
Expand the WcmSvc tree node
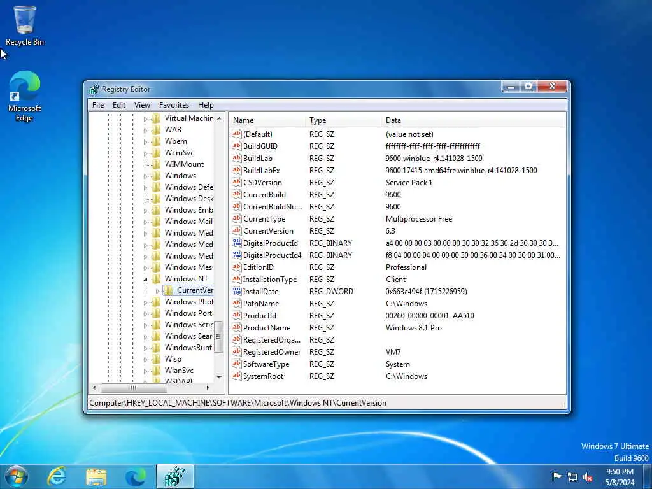point(146,153)
